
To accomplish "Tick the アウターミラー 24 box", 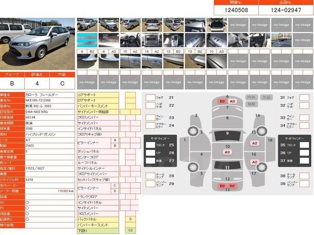I will point(150,125).
